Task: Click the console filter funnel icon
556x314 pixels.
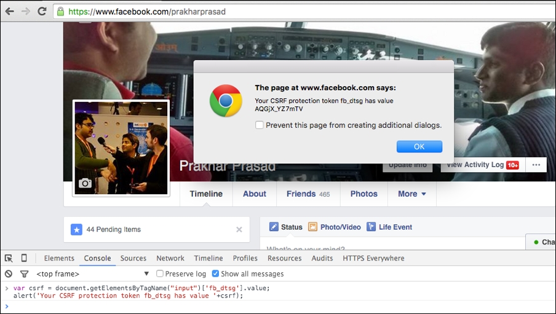Action: coord(24,273)
